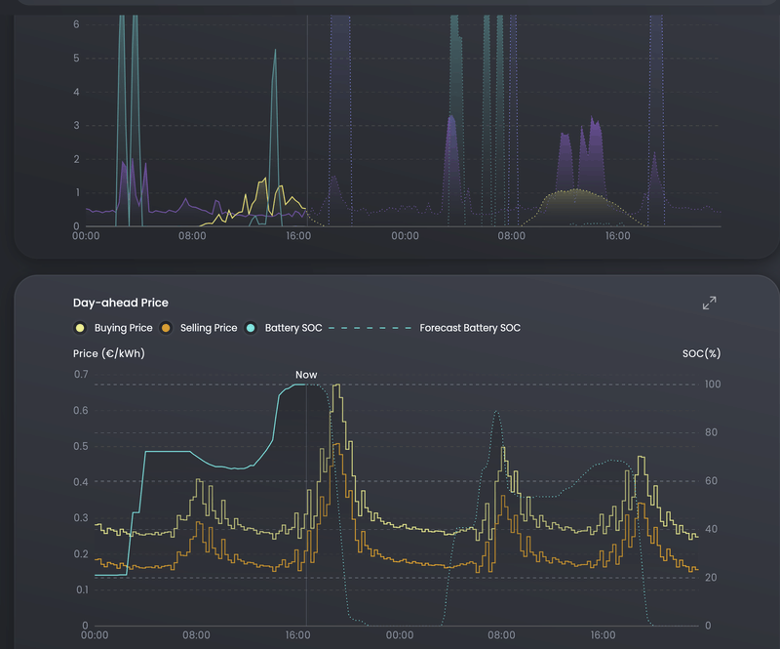Click the 0.7 price axis value
The image size is (780, 649).
click(81, 374)
